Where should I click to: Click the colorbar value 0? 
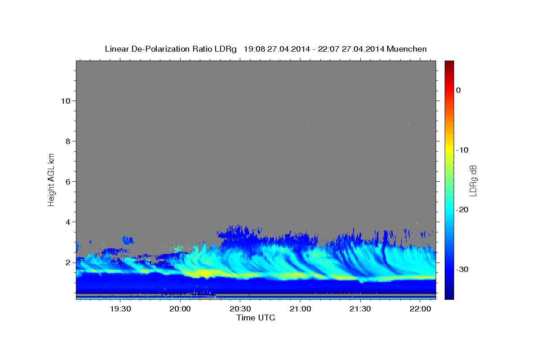coord(459,90)
